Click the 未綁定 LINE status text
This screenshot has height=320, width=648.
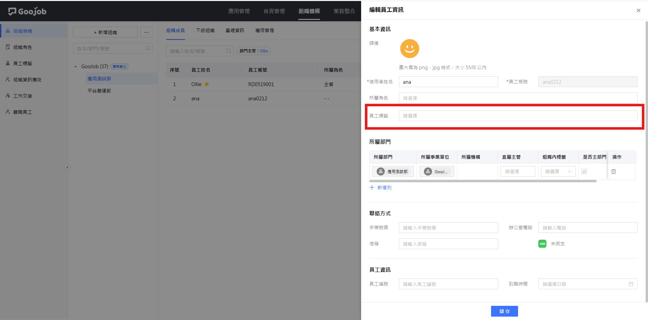coord(558,244)
